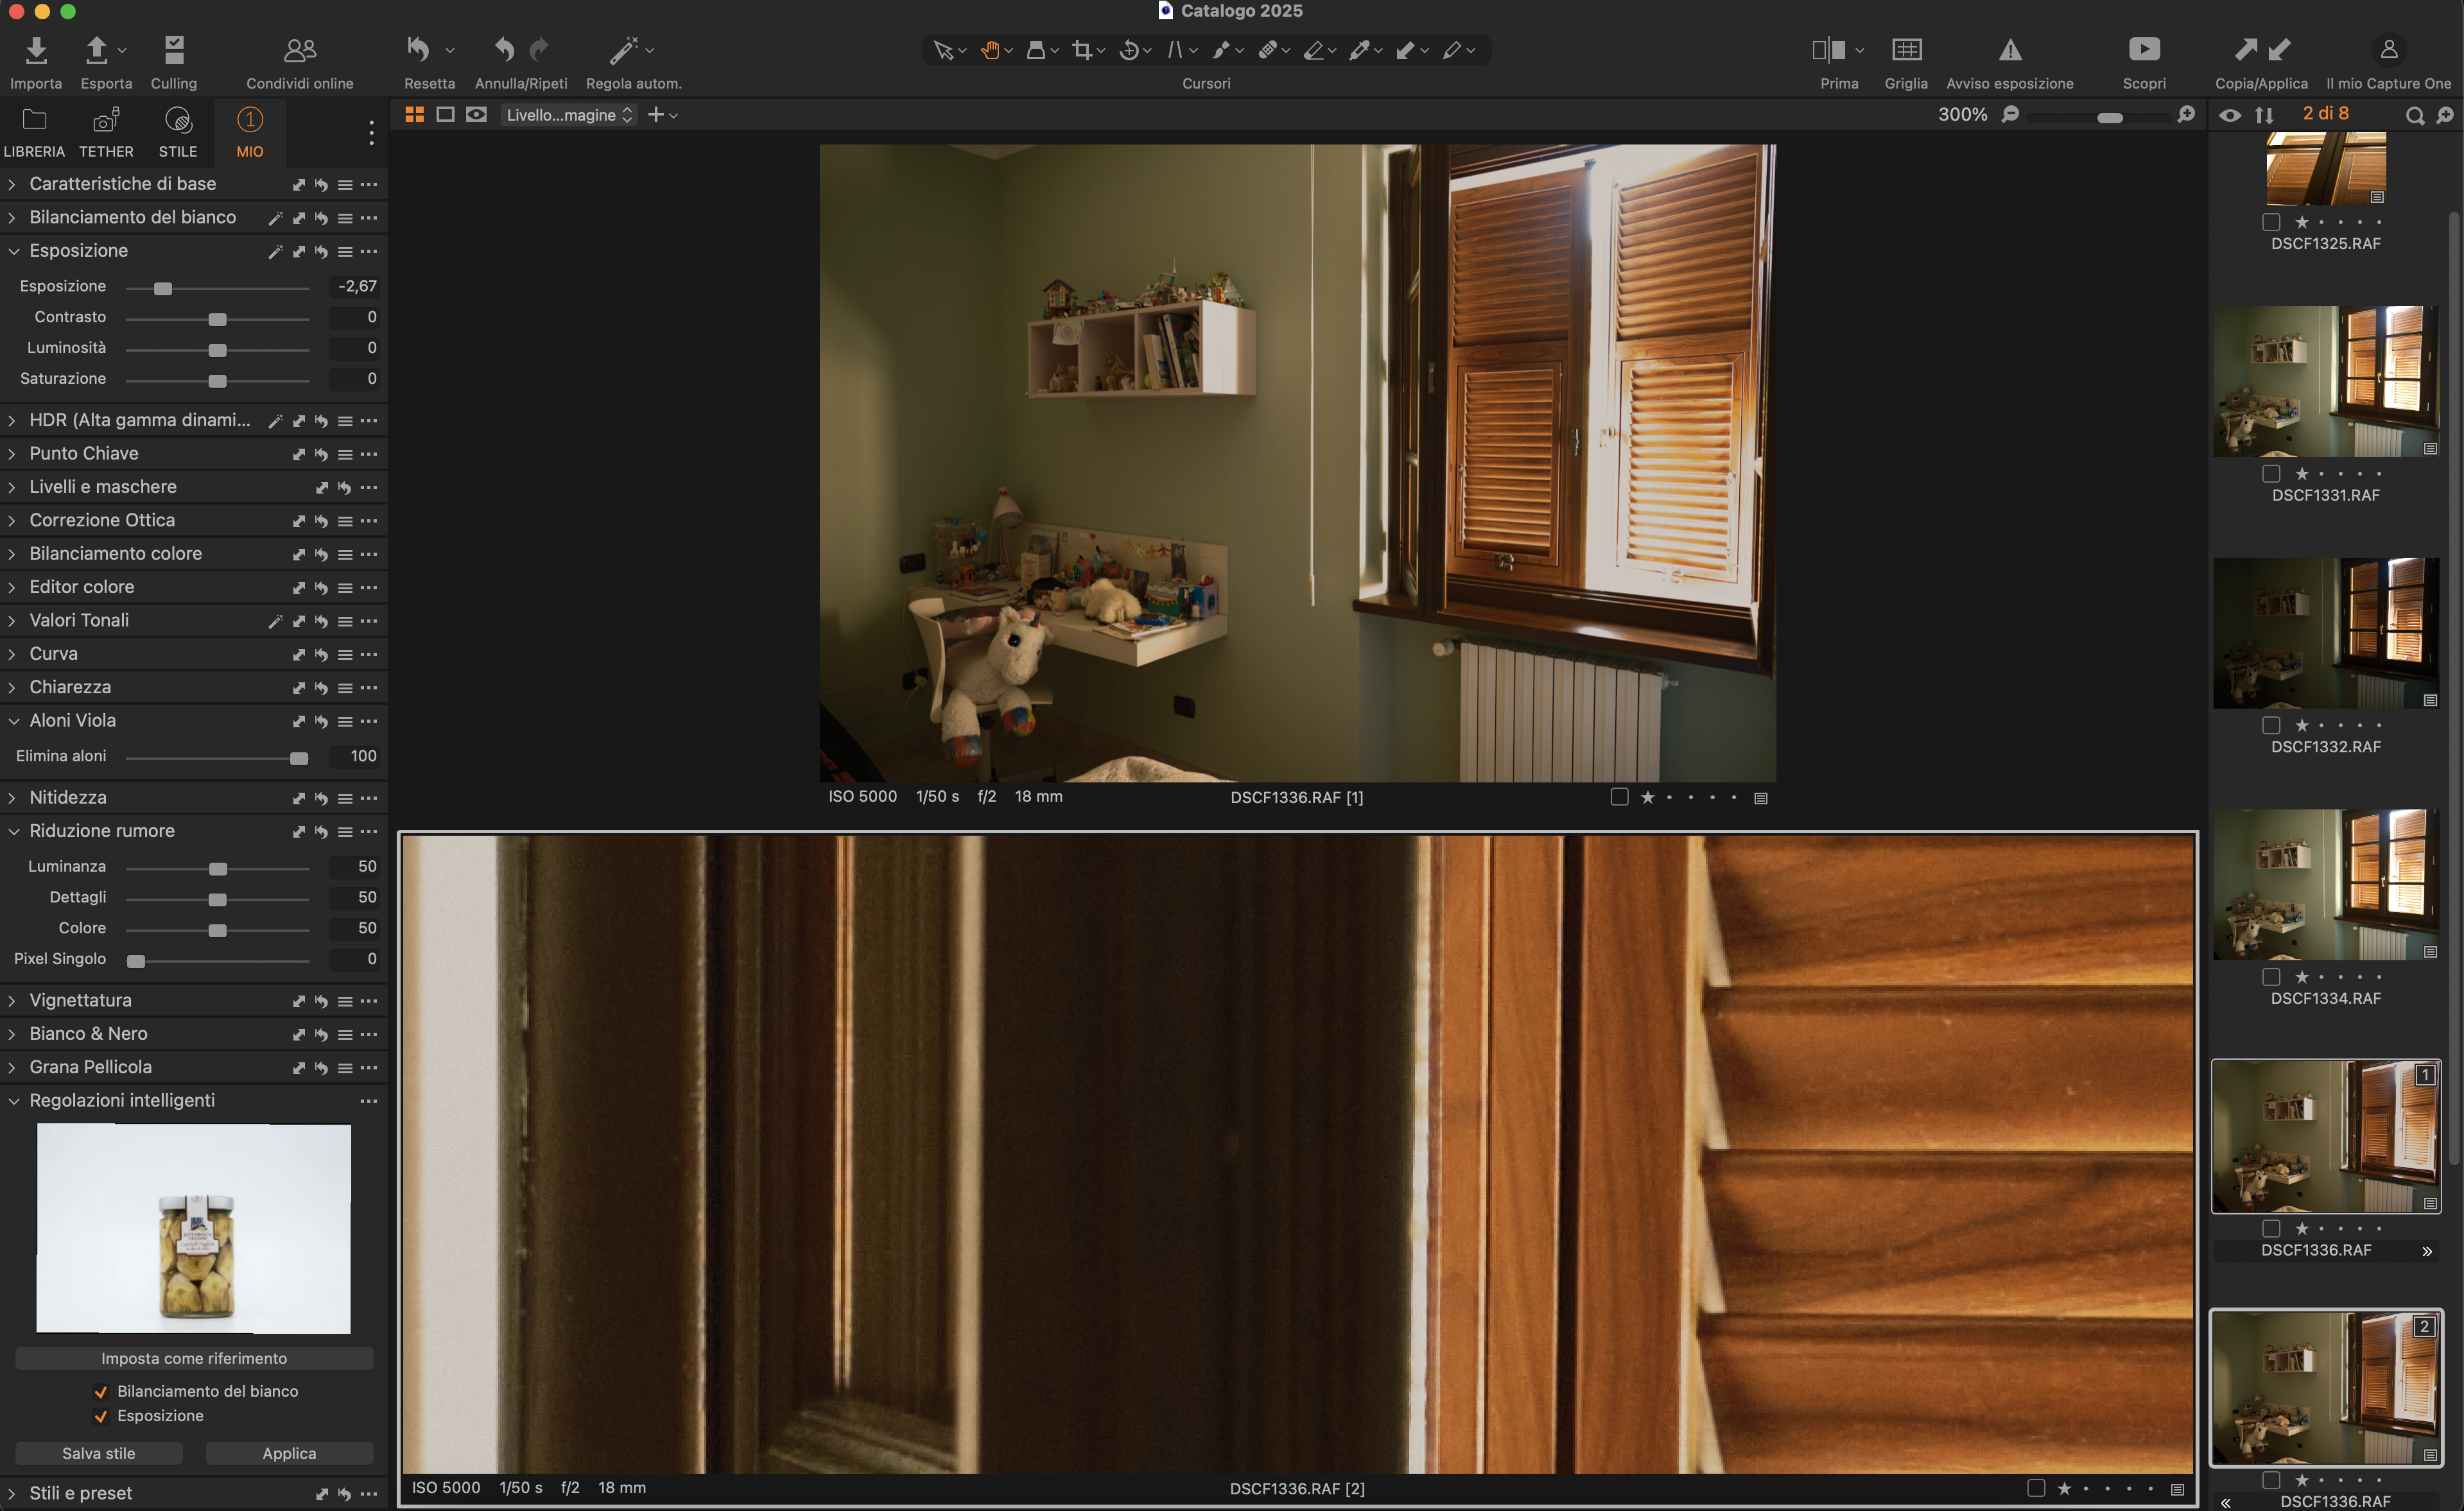Open Regolazioni intelligenti three-dot menu
This screenshot has width=2464, height=1511.
pyautogui.click(x=369, y=1101)
